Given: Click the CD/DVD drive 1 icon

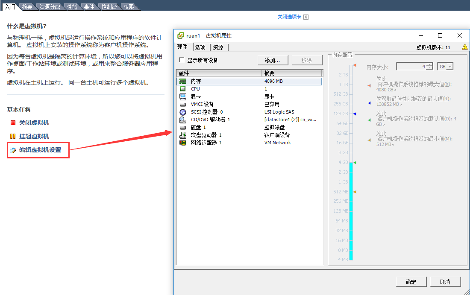Looking at the screenshot, I should [x=183, y=120].
